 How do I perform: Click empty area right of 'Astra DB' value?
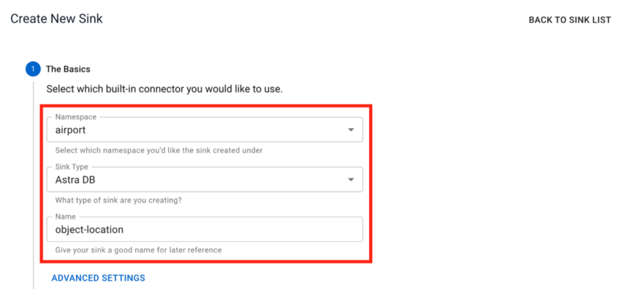pos(215,180)
